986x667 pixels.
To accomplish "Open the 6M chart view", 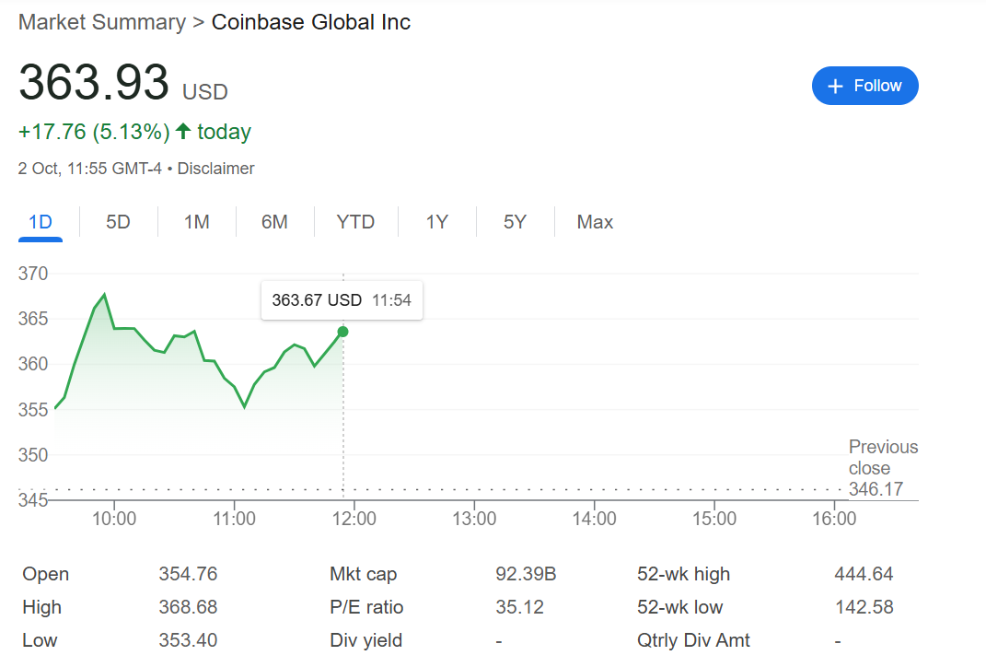I will click(x=274, y=222).
